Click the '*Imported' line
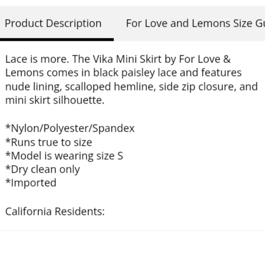Viewport: 265px width, 265px height. [31, 183]
